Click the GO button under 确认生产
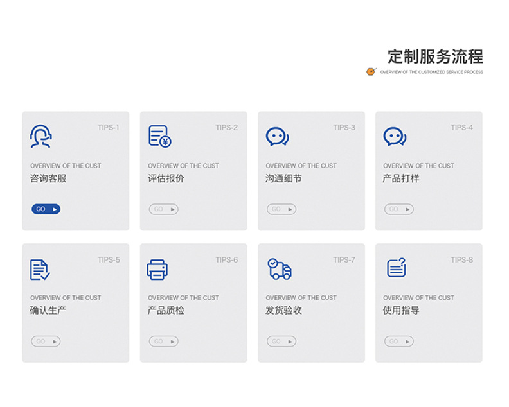This screenshot has height=407, width=509. (46, 341)
